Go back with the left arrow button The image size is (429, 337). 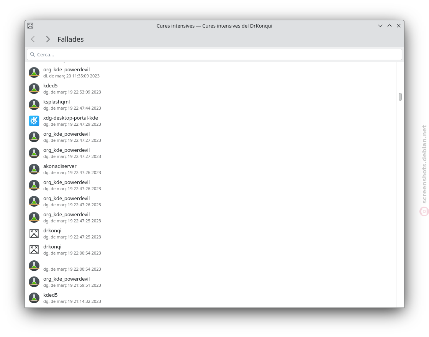[33, 39]
